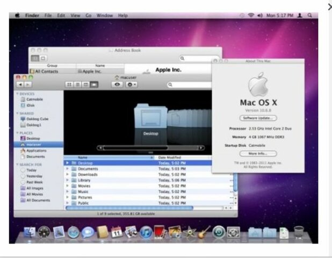Switch Finder to list view
332x258 pixels.
(x=77, y=84)
